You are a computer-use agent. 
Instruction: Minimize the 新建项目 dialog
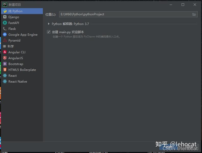[x=171, y=5]
